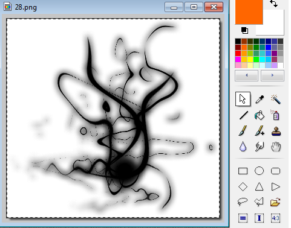291x228 pixels.
Task: Select the arrow pointer tool
Action: click(243, 99)
